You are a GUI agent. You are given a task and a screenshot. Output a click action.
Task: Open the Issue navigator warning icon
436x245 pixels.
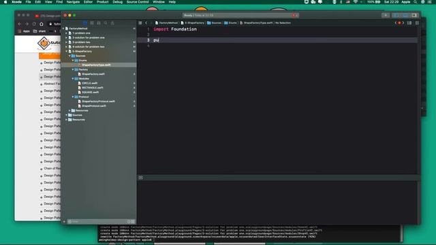(x=112, y=23)
